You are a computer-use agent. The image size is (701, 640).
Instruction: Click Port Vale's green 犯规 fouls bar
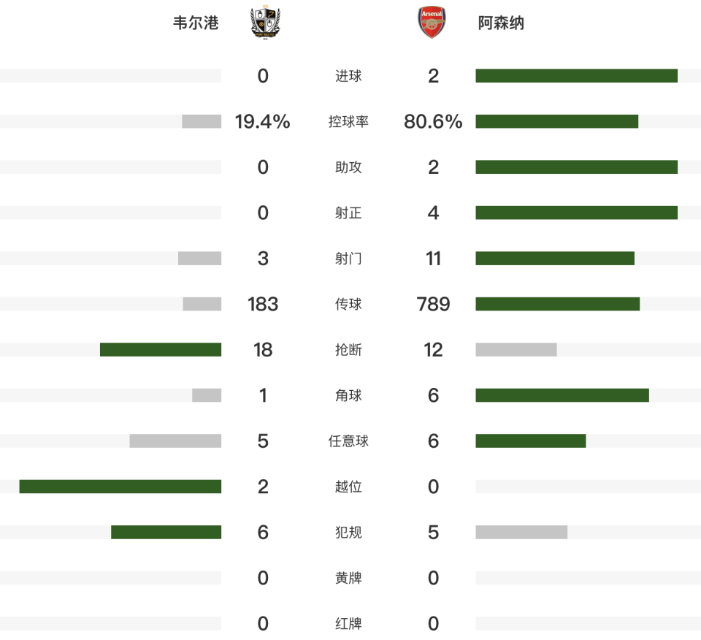click(x=166, y=533)
